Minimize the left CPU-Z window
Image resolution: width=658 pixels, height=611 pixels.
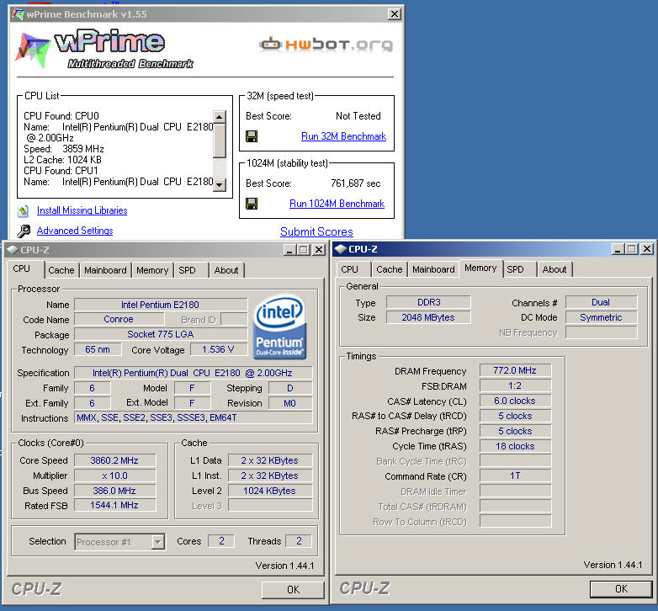[289, 250]
